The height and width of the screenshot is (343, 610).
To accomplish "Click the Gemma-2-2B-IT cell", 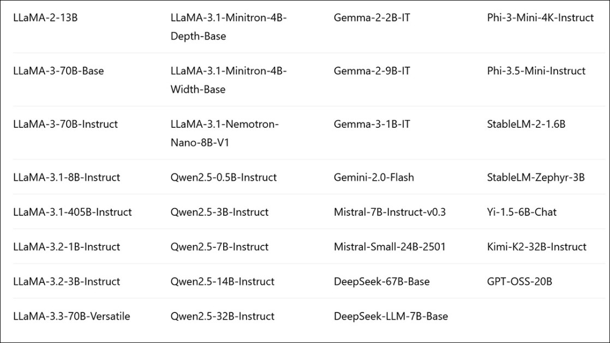I will 372,18.
